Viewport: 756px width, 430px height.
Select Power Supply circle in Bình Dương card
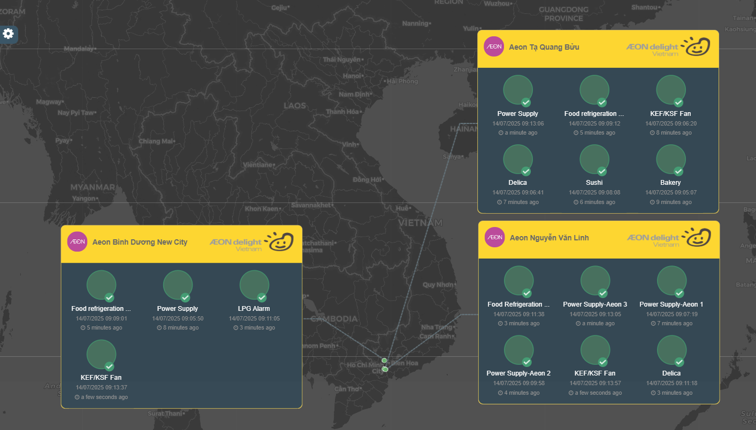point(178,285)
